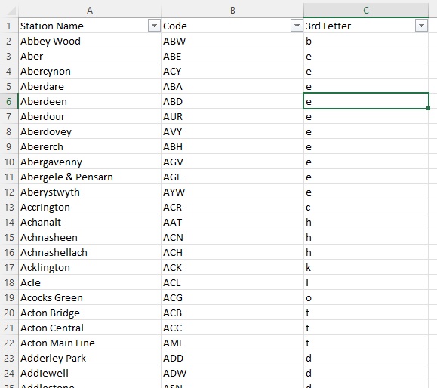Open the Code column filter dropdown
This screenshot has height=388, width=437.
click(297, 26)
